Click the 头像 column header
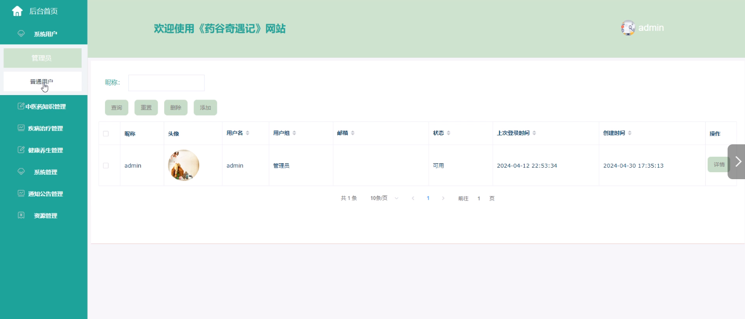 point(174,133)
